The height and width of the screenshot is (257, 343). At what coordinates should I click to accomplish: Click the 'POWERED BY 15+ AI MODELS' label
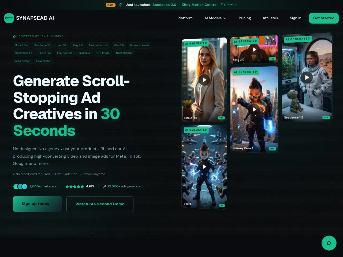point(41,36)
